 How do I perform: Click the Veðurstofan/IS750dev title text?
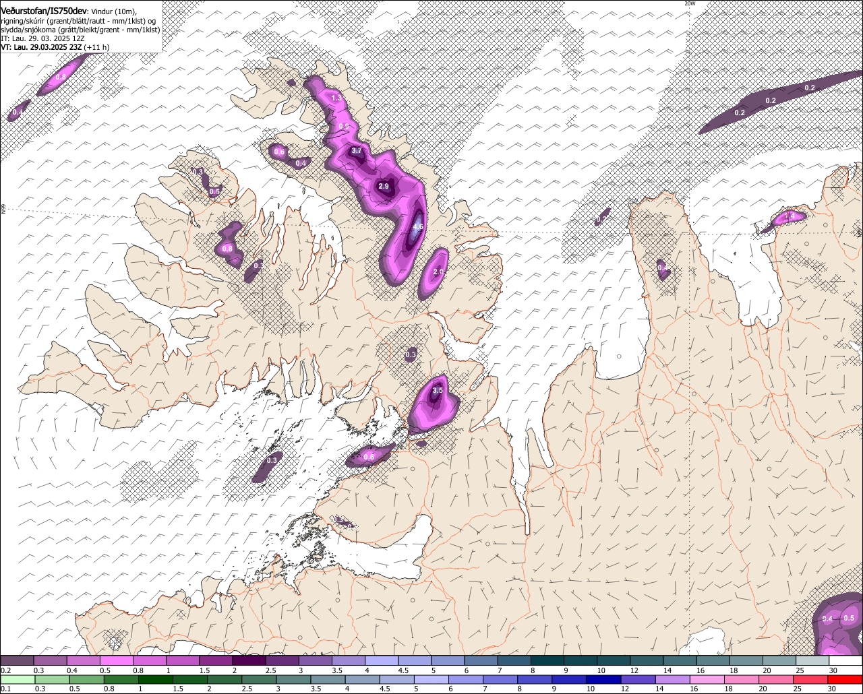tap(43, 11)
